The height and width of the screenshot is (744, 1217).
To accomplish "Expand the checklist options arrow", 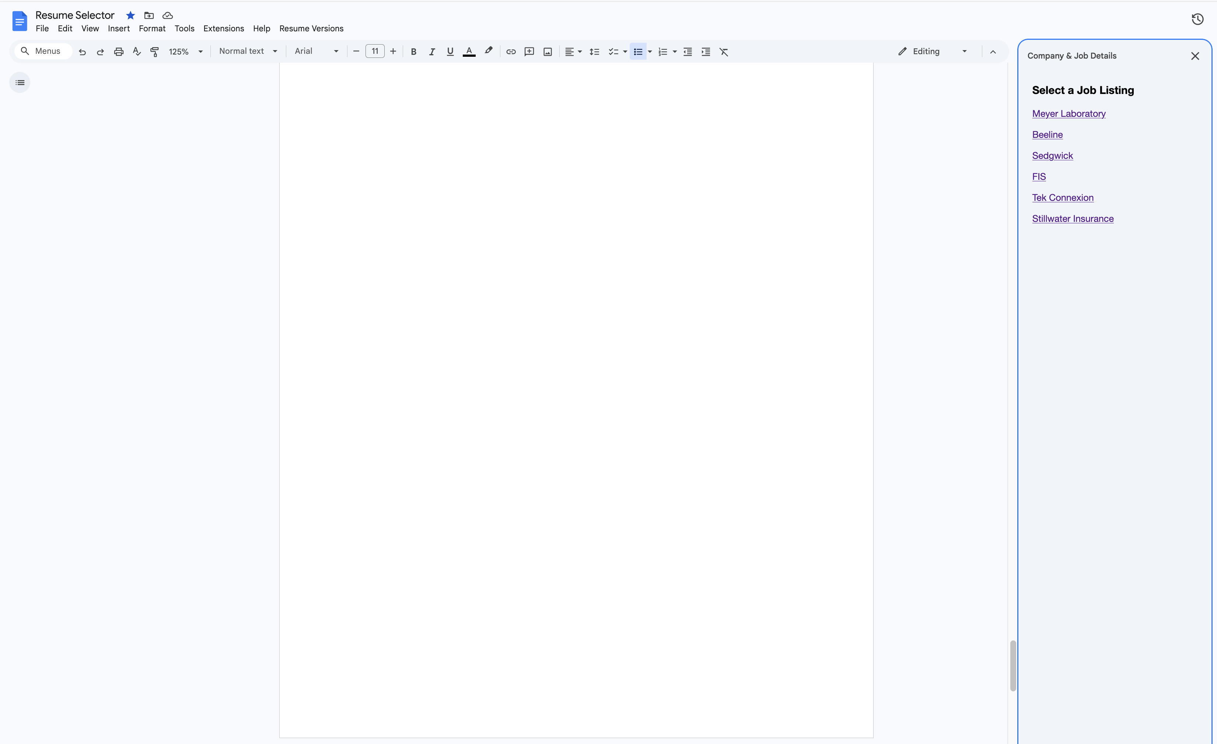I will point(625,51).
